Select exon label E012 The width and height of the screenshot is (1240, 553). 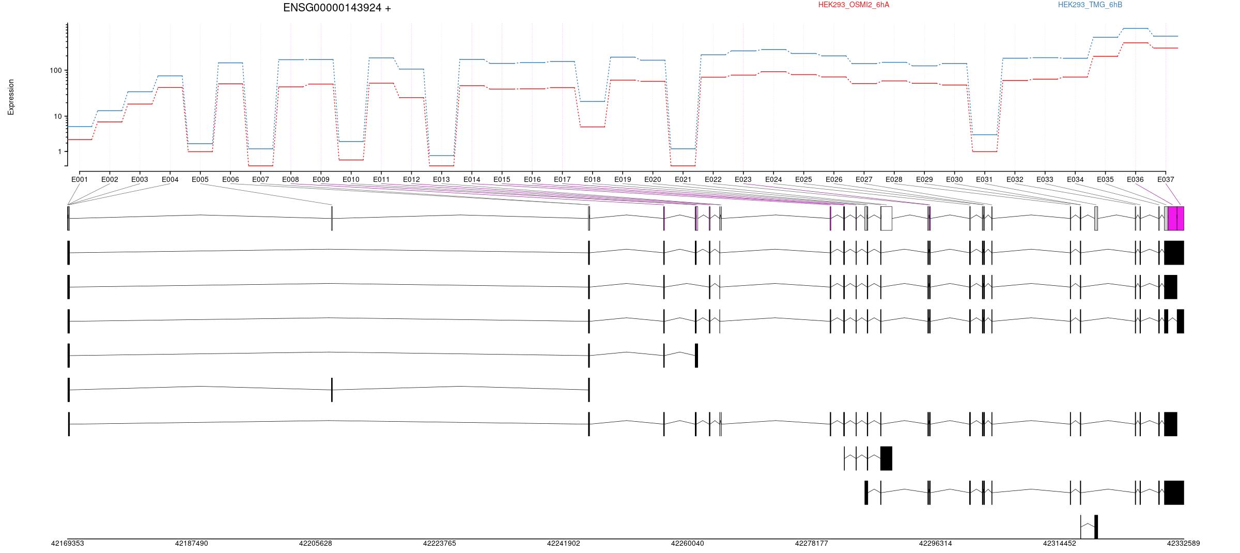(411, 179)
